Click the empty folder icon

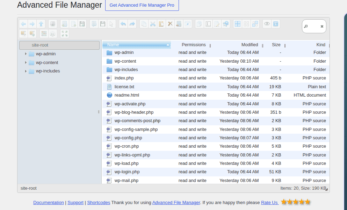179,24
